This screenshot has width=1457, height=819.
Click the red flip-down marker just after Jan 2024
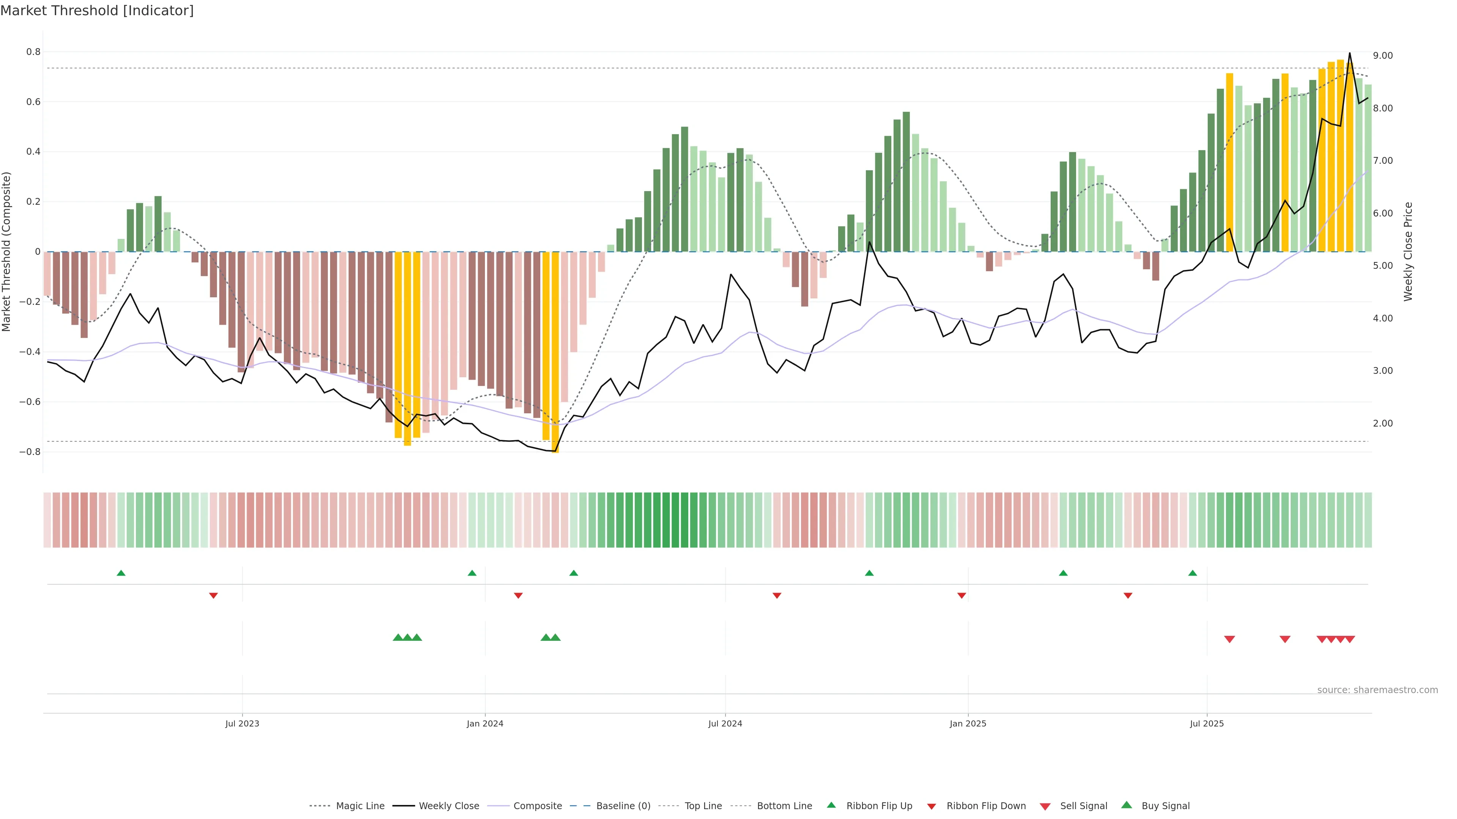click(518, 596)
